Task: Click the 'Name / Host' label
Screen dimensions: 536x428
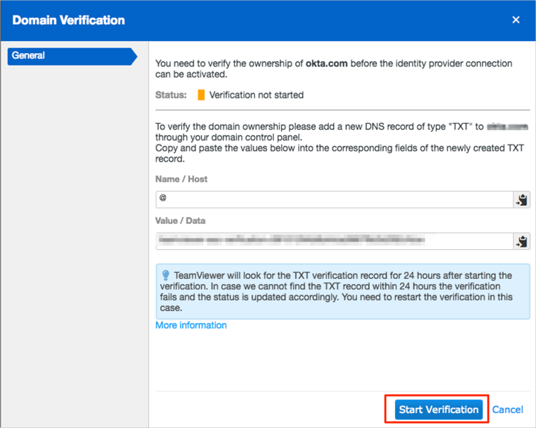Action: click(181, 180)
